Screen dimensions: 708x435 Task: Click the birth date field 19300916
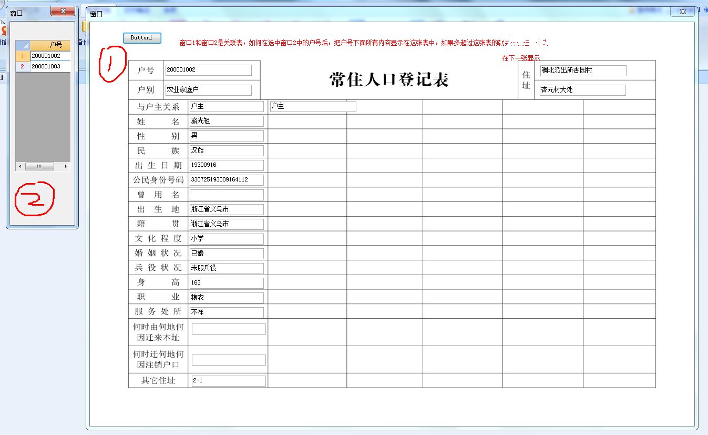tap(227, 165)
